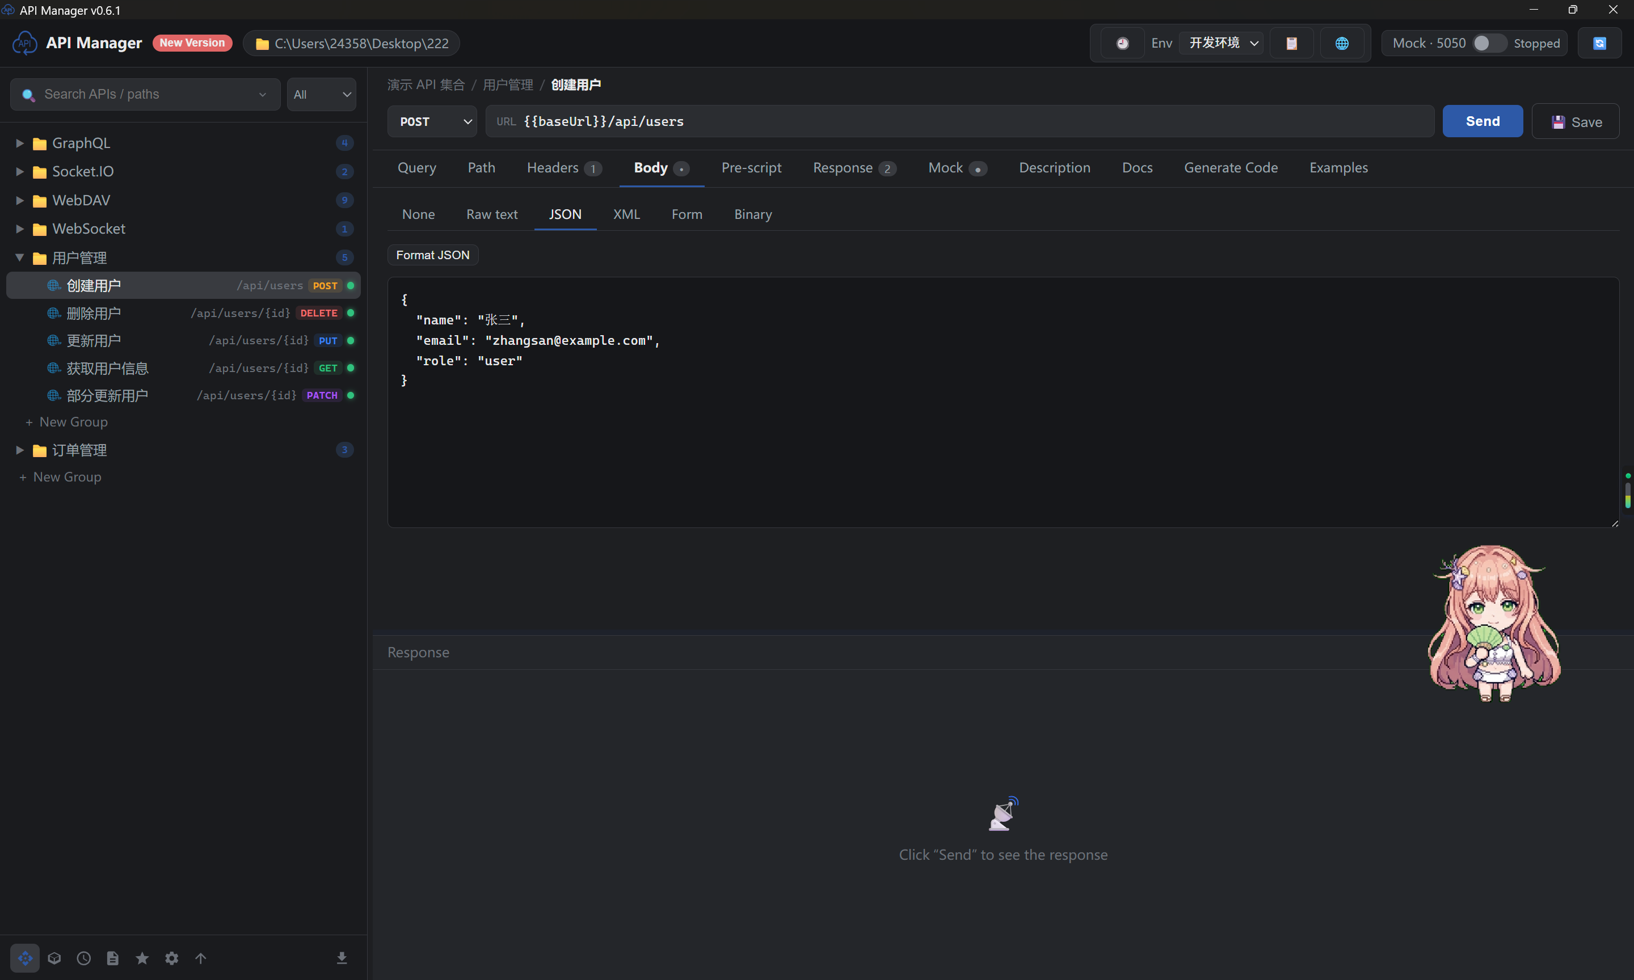Open the POST method dropdown
The width and height of the screenshot is (1634, 980).
point(432,121)
